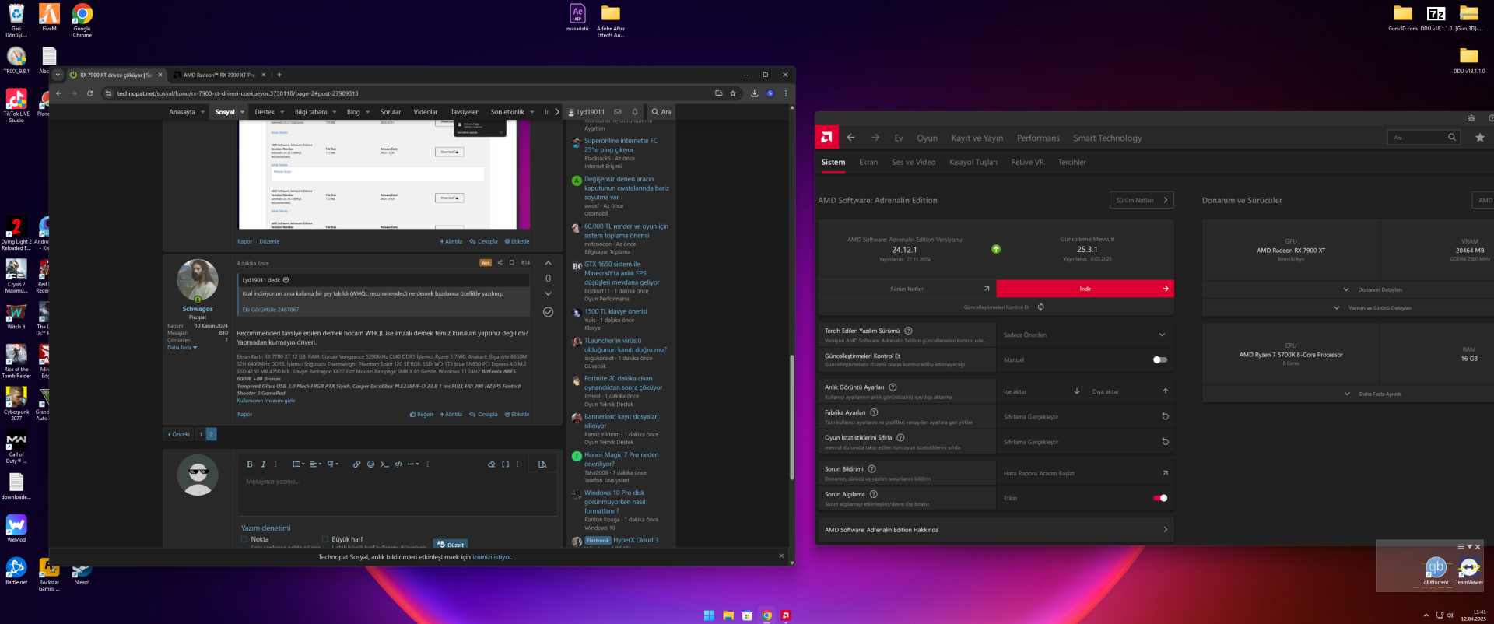1494x624 pixels.
Task: Mark favorite with AMD star icon
Action: (x=1479, y=138)
